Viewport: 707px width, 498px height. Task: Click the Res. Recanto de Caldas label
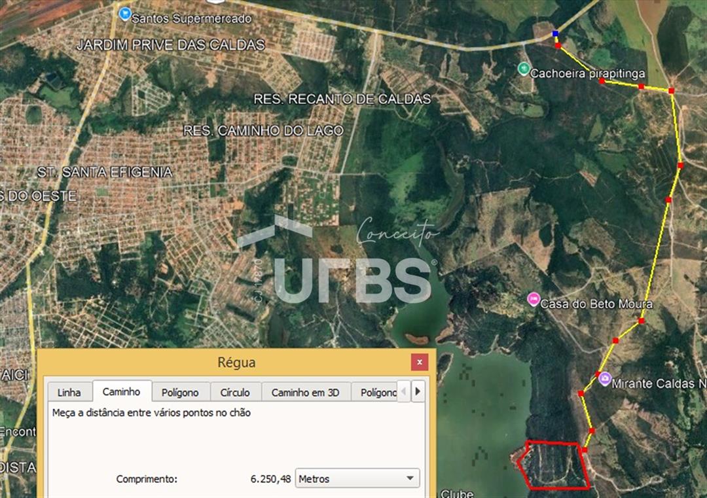coord(342,99)
